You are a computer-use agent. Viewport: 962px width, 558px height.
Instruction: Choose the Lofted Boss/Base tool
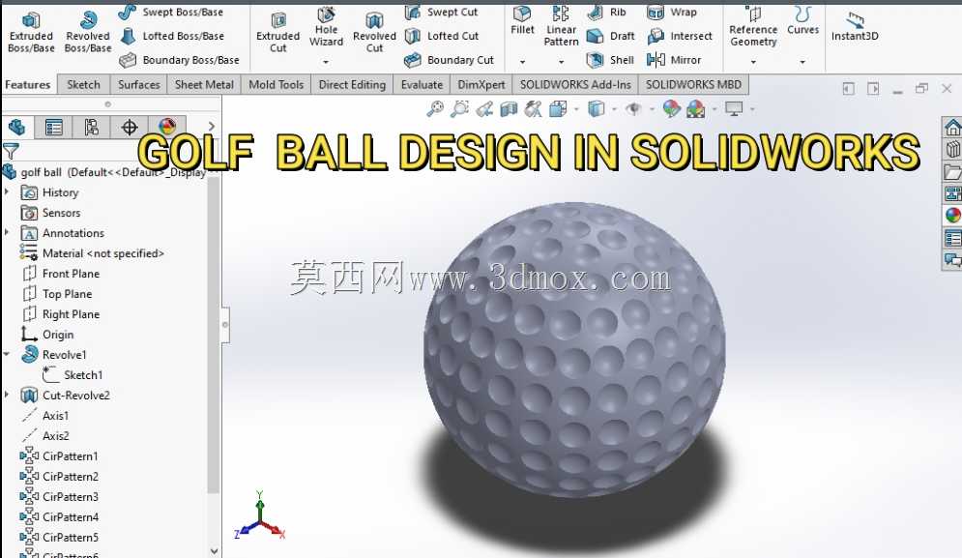[x=172, y=36]
